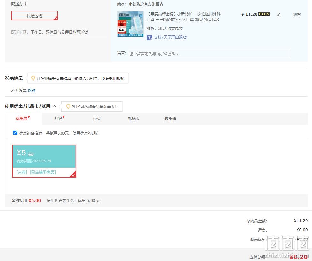The height and width of the screenshot is (261, 312).
Task: Click the lightbulb icon in invoice tip
Action: [x=33, y=78]
